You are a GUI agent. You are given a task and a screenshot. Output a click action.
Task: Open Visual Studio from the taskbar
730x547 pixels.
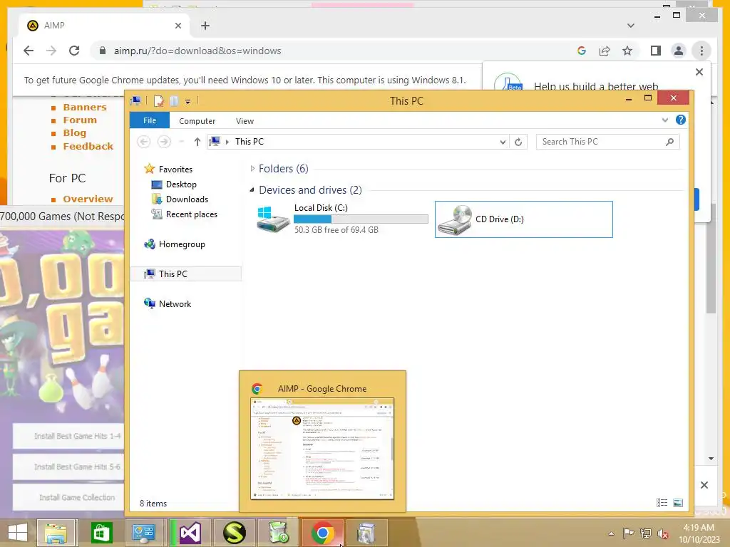tap(190, 533)
